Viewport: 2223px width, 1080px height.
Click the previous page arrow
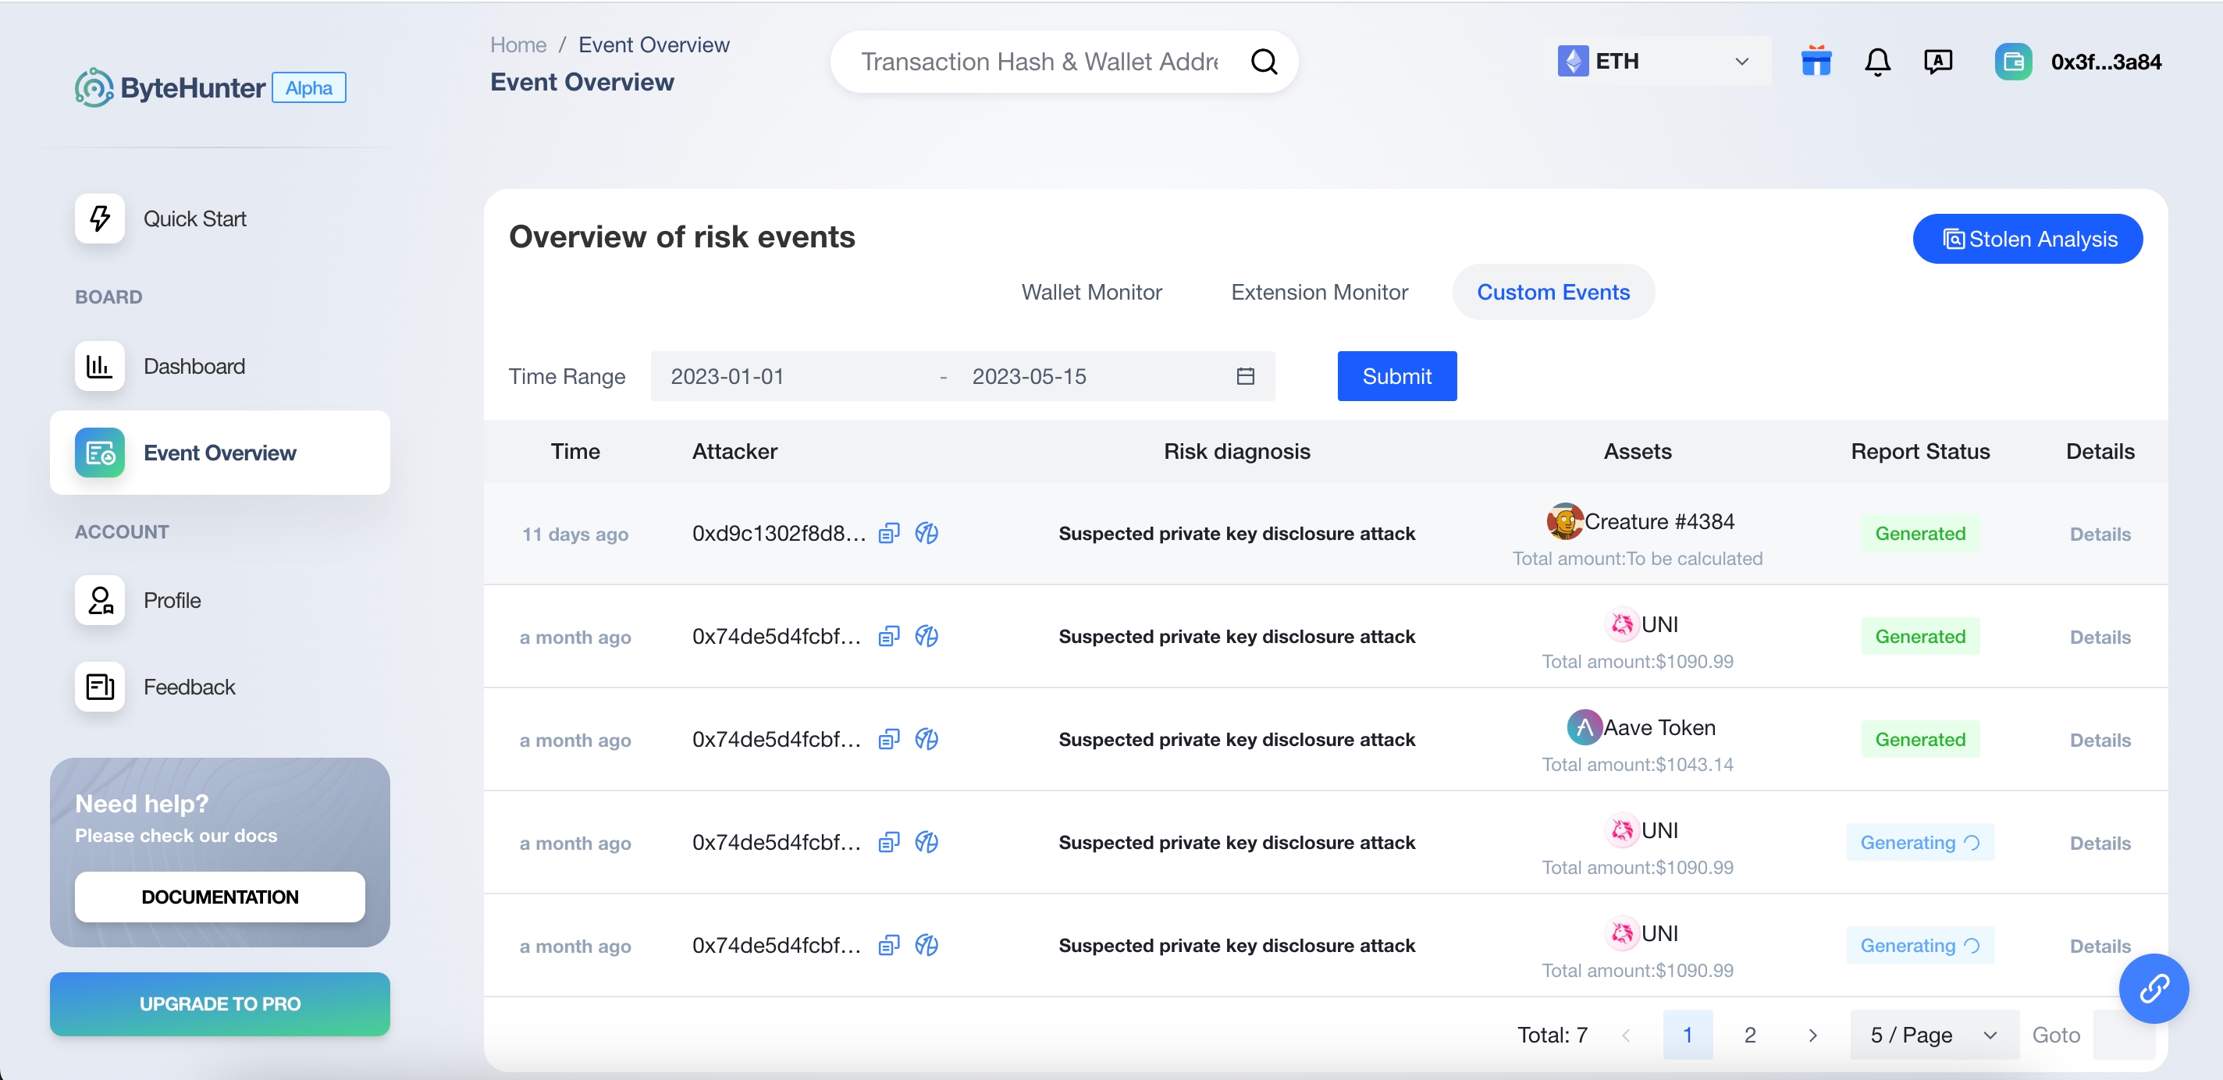pyautogui.click(x=1626, y=1036)
